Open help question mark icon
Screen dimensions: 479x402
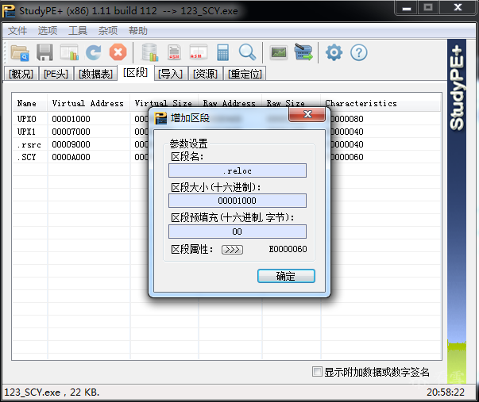pos(358,52)
